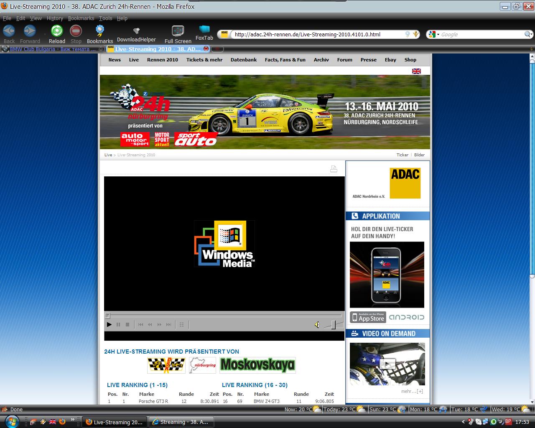
Task: Play the Video on Demand thumbnail
Action: click(x=387, y=364)
